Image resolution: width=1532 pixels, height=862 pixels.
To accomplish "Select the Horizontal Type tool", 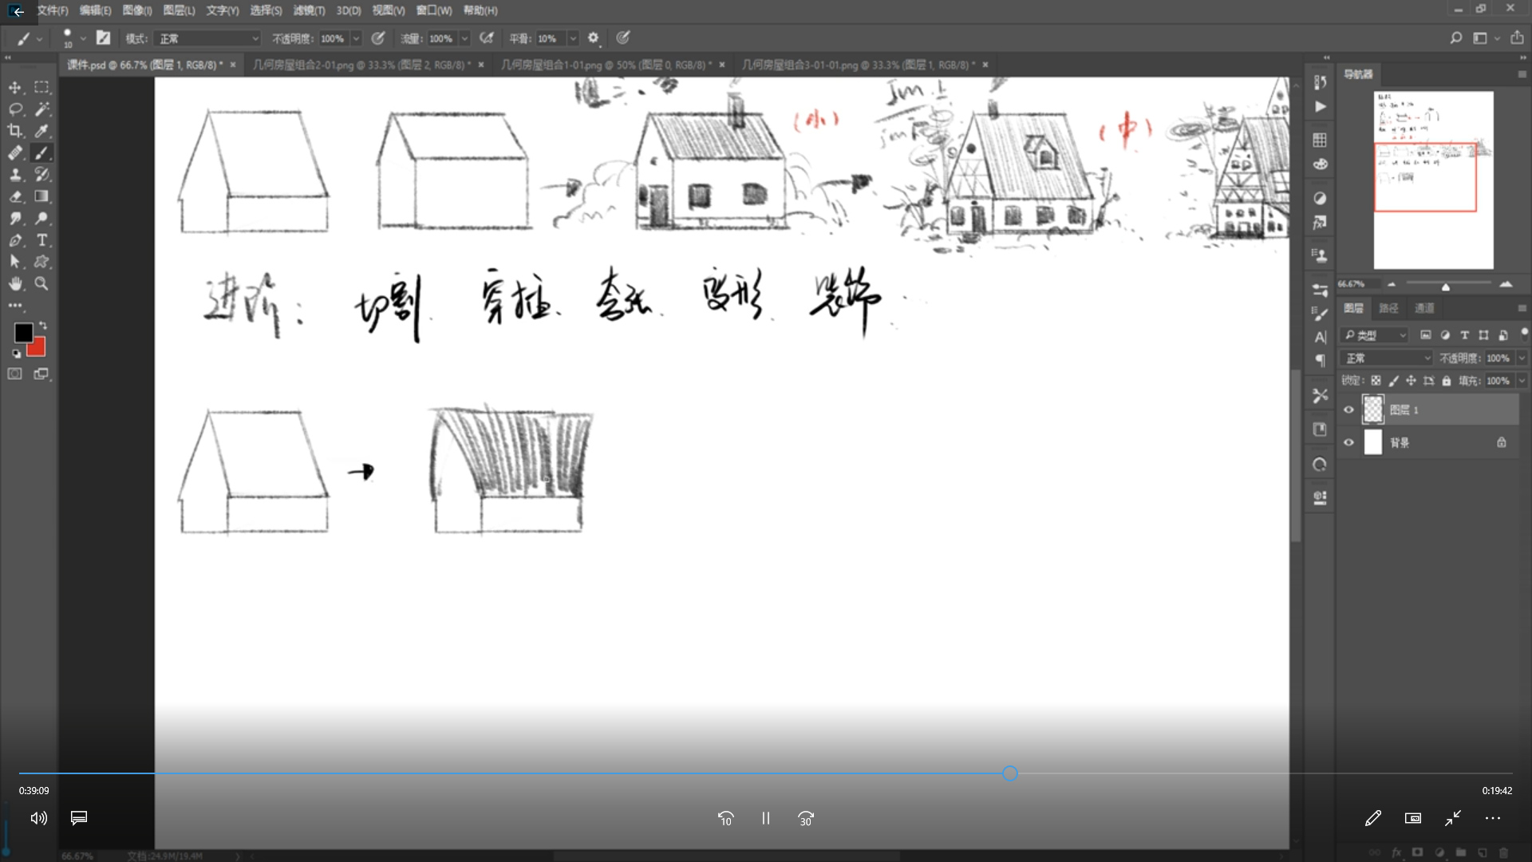I will click(41, 239).
